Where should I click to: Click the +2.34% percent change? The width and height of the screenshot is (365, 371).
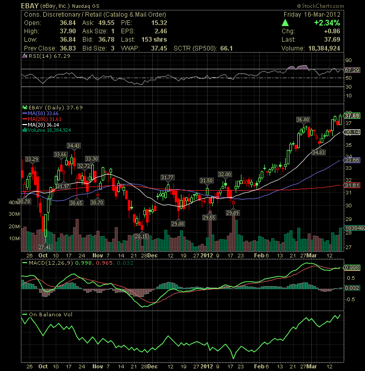327,23
